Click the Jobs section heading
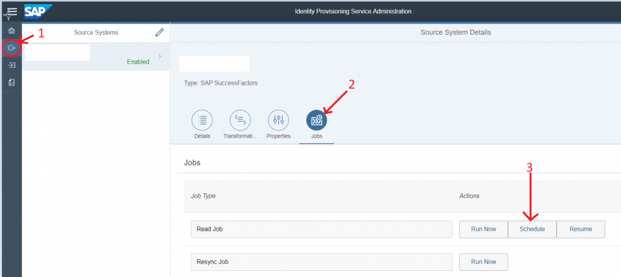621x277 pixels. click(192, 162)
